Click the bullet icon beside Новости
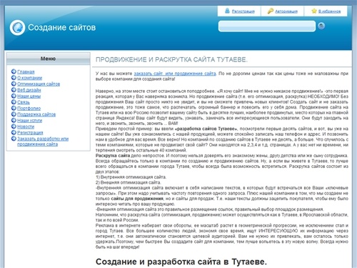Screen dimensions: 357x268 pyautogui.click(x=14, y=126)
